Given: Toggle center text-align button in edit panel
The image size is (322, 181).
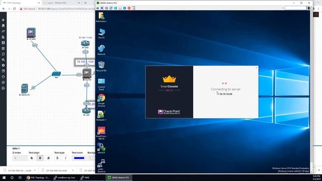Looking at the screenshot, I should [x=40, y=158].
